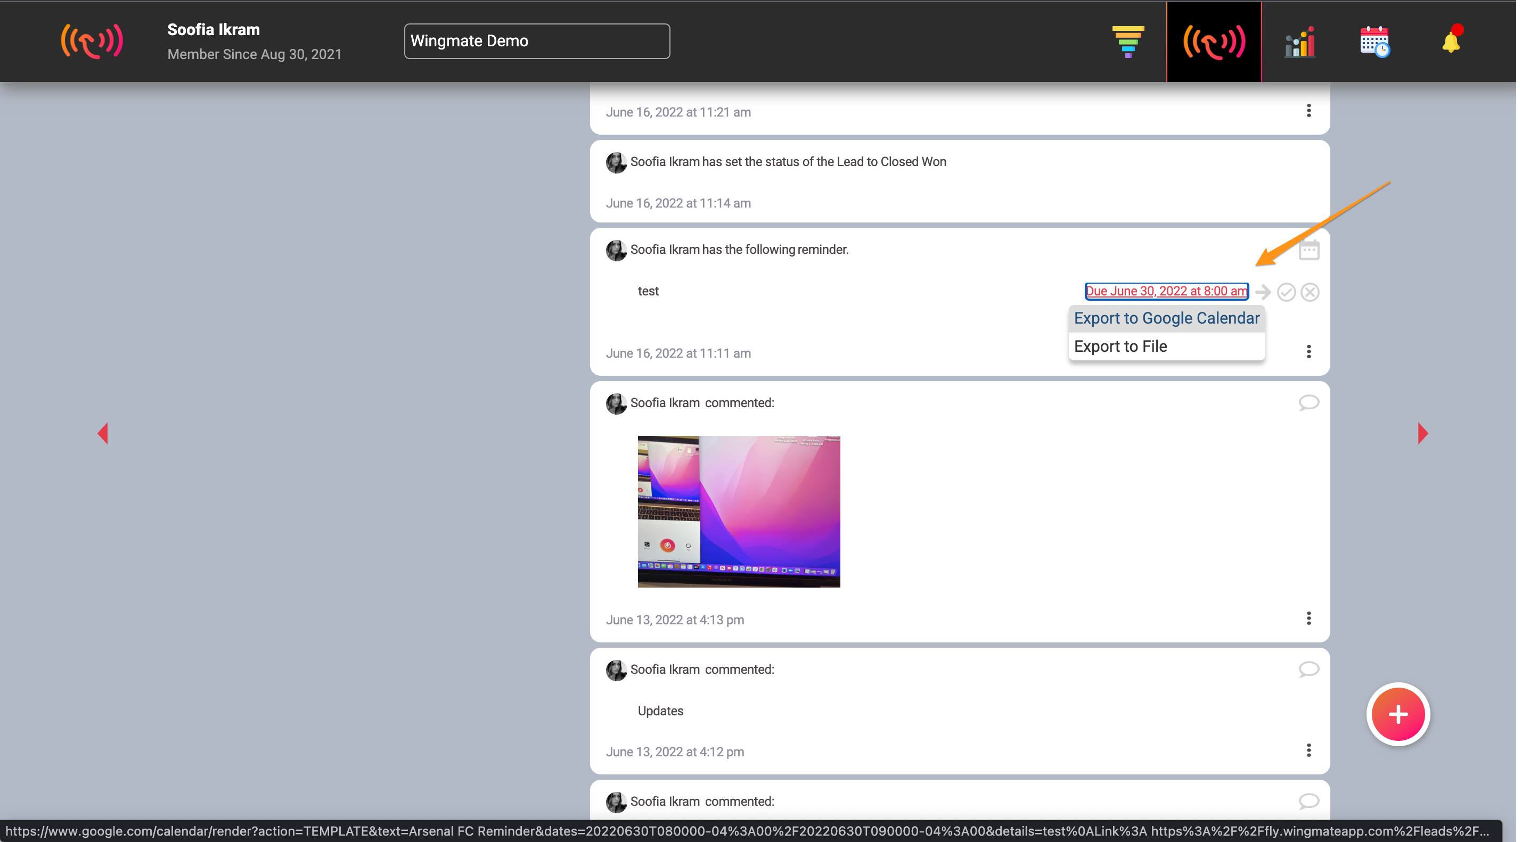The height and width of the screenshot is (842, 1538).
Task: Click the Due June 30, 2022 at 8:00 am link
Action: (x=1166, y=291)
